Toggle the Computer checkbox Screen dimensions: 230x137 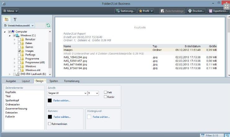tap(9, 32)
